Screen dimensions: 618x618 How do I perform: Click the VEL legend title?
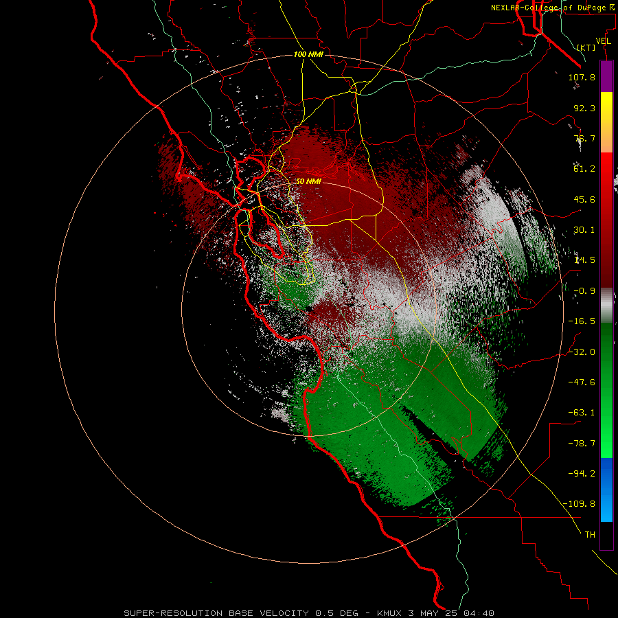pyautogui.click(x=604, y=41)
